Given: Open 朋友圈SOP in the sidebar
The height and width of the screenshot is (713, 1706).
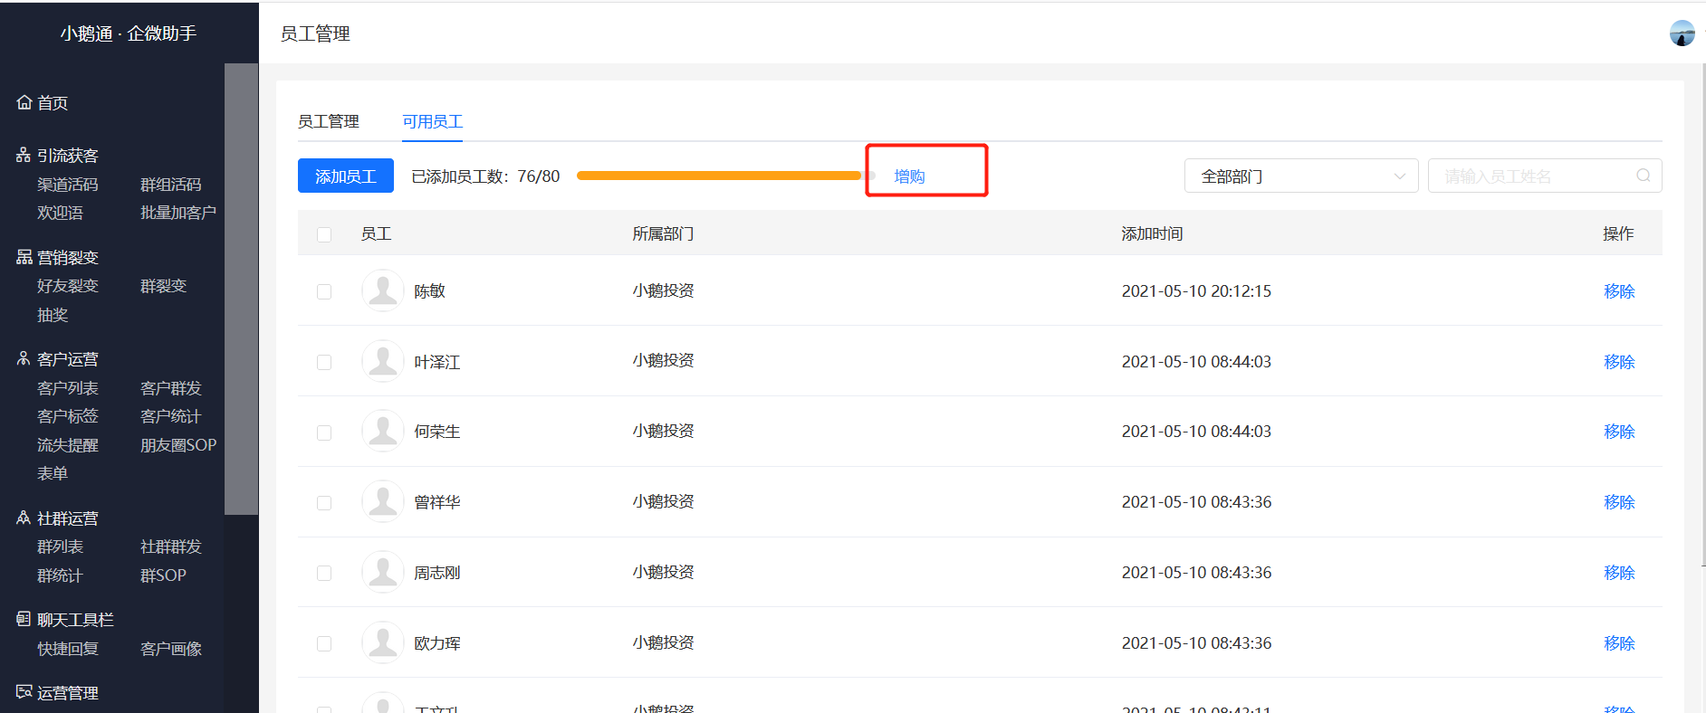Looking at the screenshot, I should coord(178,444).
